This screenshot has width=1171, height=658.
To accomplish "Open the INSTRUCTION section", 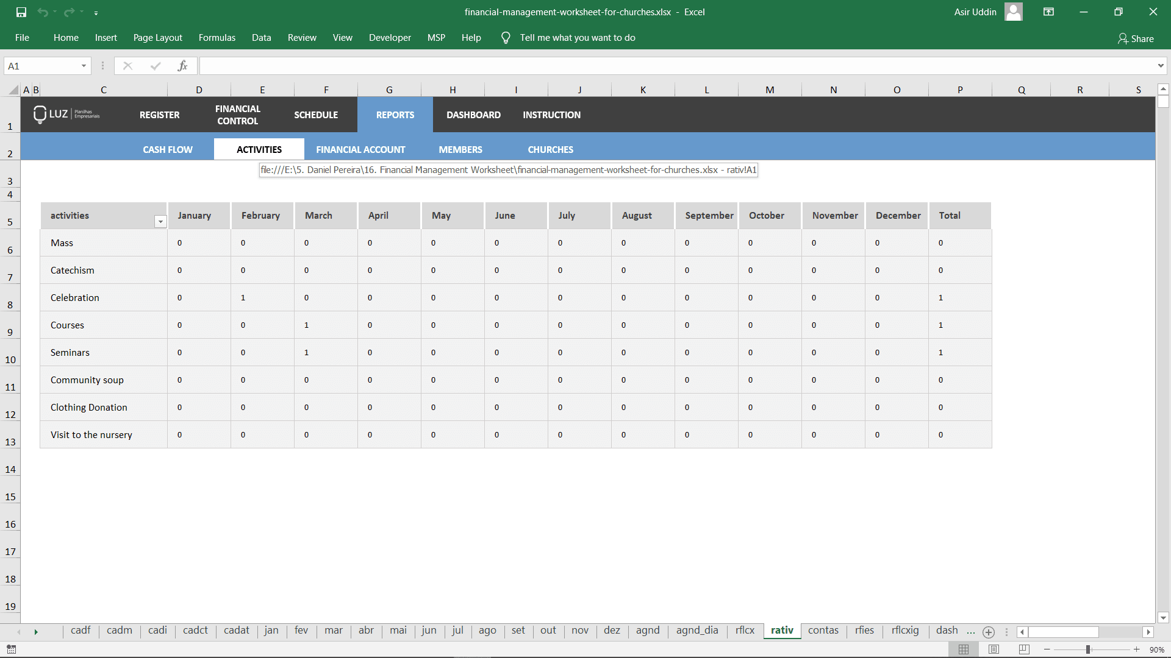I will tap(552, 115).
